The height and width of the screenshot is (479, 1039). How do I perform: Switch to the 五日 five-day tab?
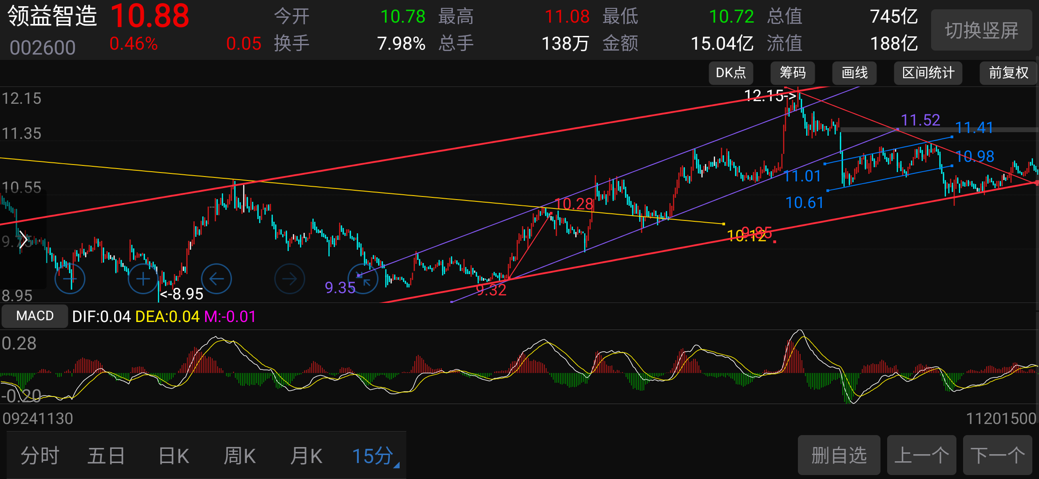point(106,455)
